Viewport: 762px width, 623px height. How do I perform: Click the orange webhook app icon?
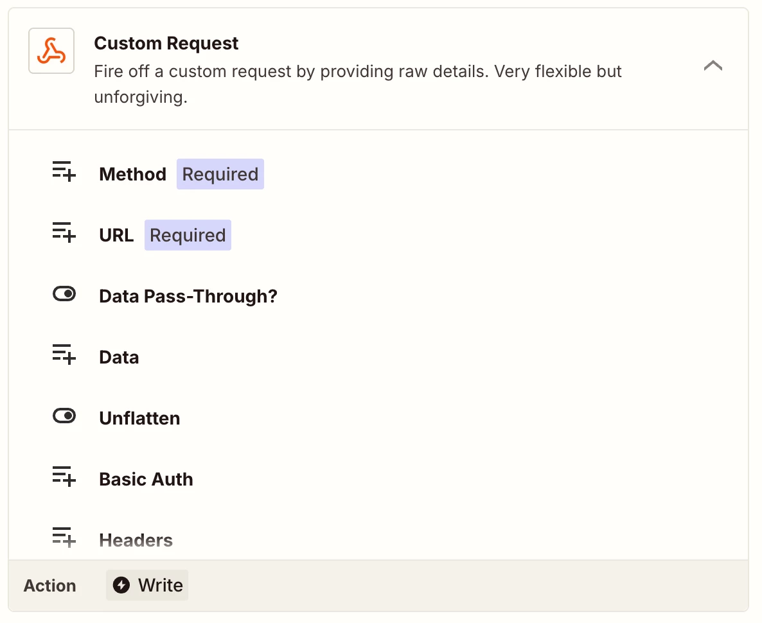51,51
